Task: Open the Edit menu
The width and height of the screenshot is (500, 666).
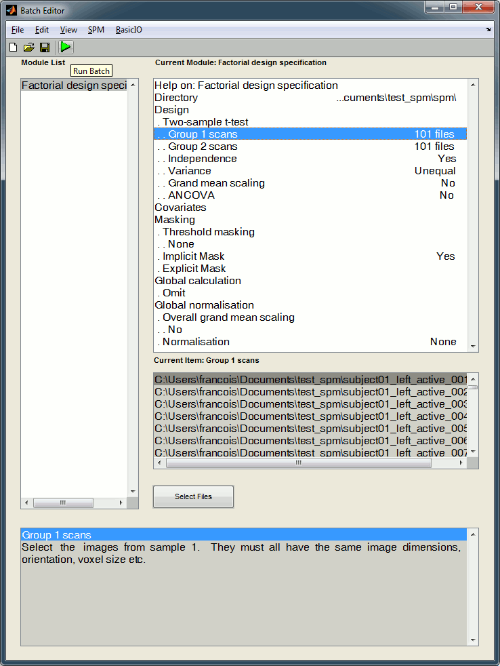Action: point(42,30)
